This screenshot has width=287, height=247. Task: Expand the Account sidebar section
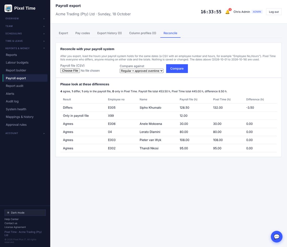[25, 133]
